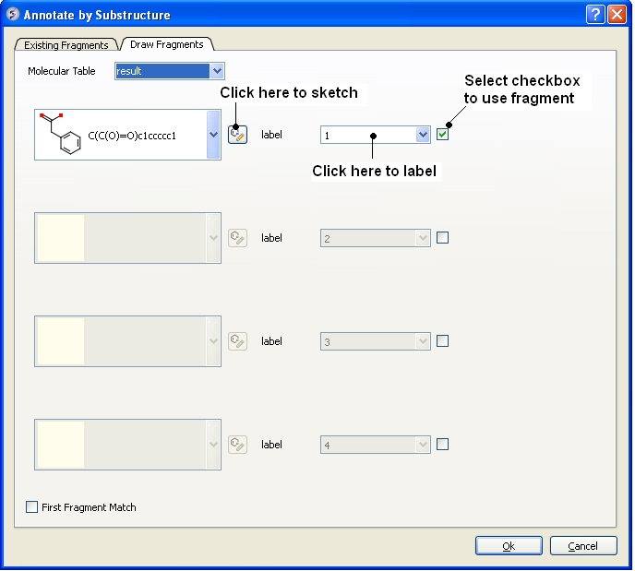Click the app icon in title bar
Image resolution: width=635 pixels, height=571 pixels.
click(x=13, y=15)
